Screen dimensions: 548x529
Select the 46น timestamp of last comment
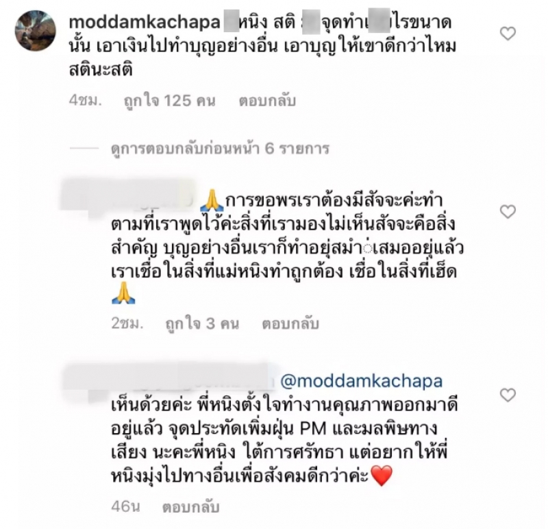pyautogui.click(x=125, y=507)
